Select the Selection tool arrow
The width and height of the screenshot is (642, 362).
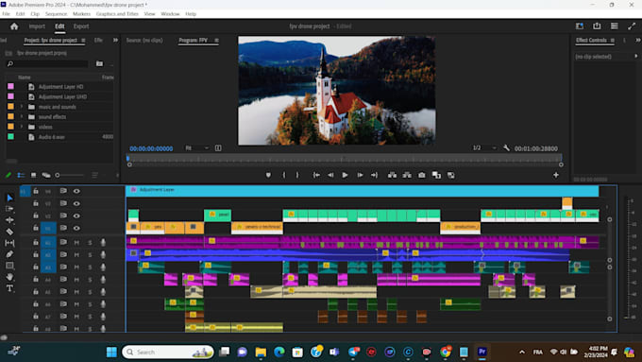[x=9, y=198]
